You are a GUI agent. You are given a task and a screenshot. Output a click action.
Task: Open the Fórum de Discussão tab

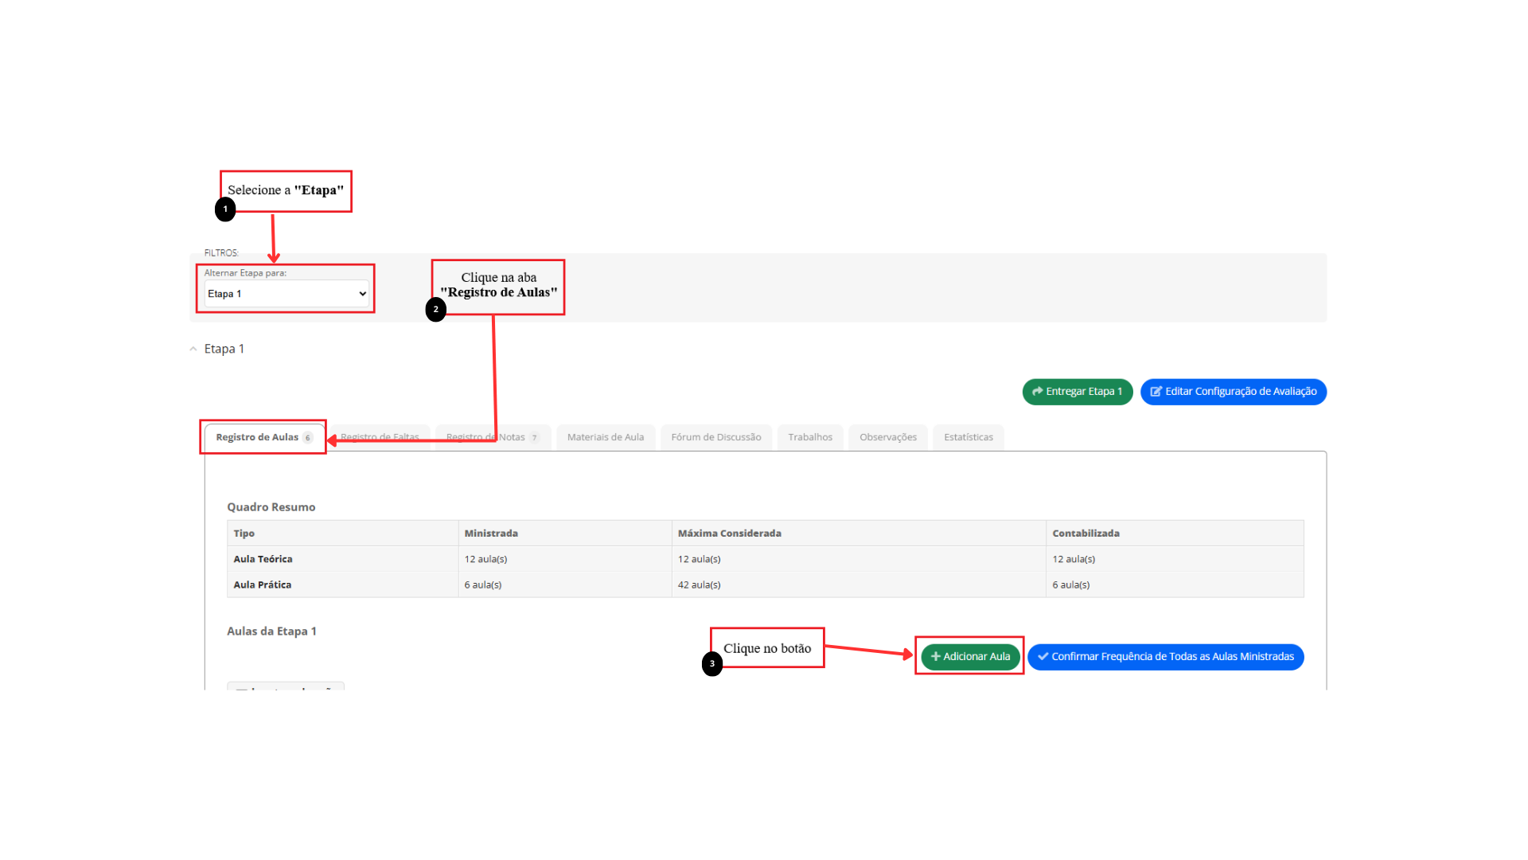(715, 437)
